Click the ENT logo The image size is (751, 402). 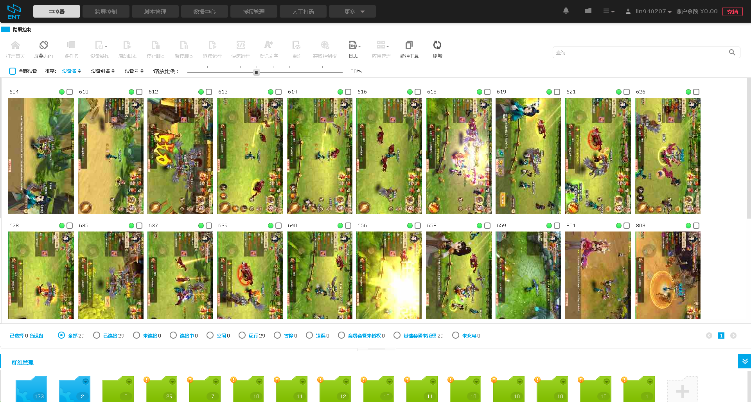click(x=14, y=11)
